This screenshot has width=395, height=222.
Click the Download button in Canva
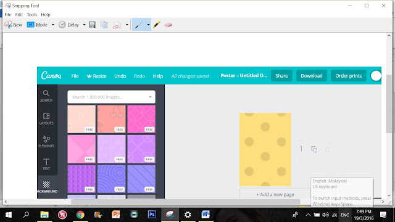311,76
